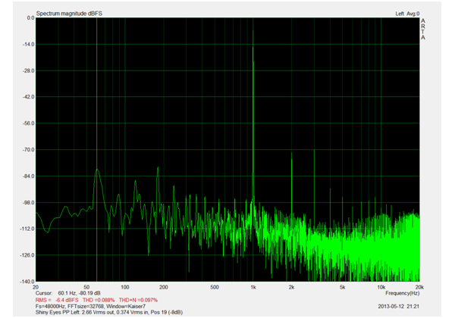455x318 pixels.
Task: Click the 60 Hz hum peak
Action: click(x=97, y=172)
